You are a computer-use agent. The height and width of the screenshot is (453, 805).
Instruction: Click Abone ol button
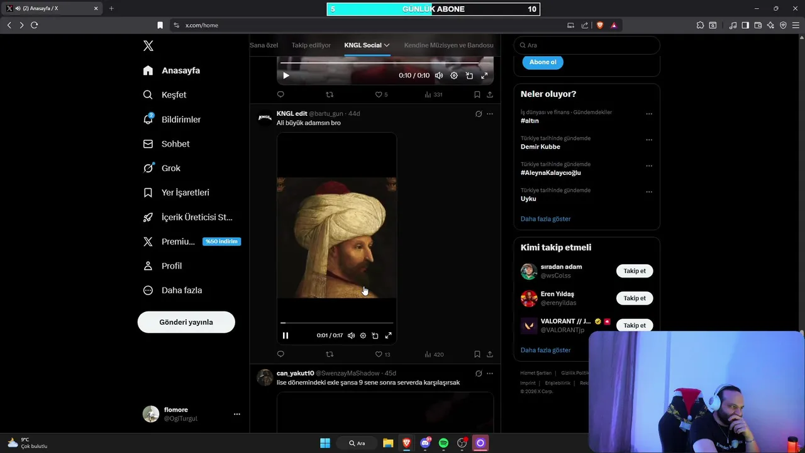543,62
